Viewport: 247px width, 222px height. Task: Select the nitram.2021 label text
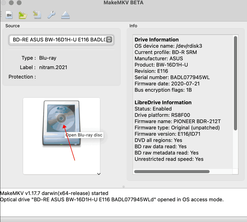click(53, 67)
